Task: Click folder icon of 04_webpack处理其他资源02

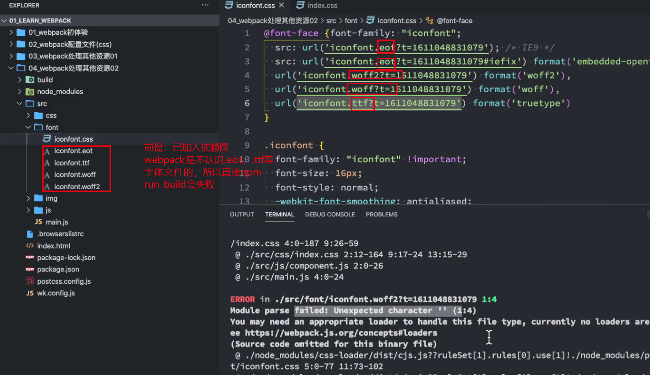Action: point(21,68)
